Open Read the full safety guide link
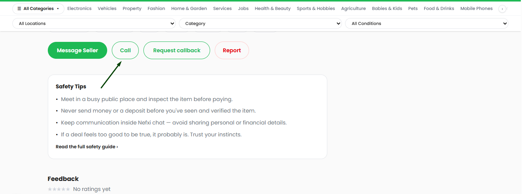Screen dimensions: 522x194 tap(87, 147)
